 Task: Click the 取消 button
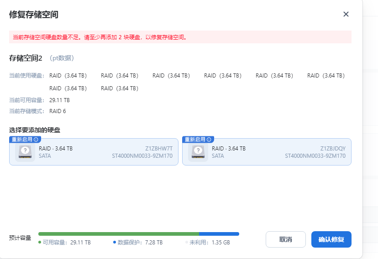click(286, 239)
